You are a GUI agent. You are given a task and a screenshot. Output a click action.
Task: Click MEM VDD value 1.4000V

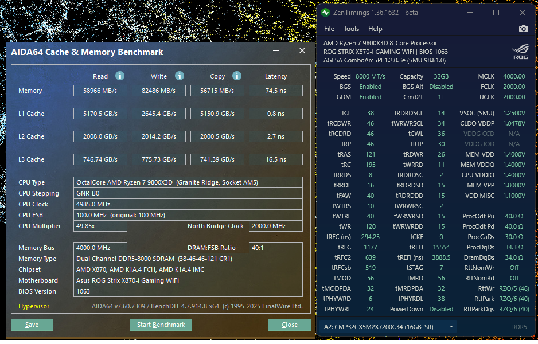[514, 154]
